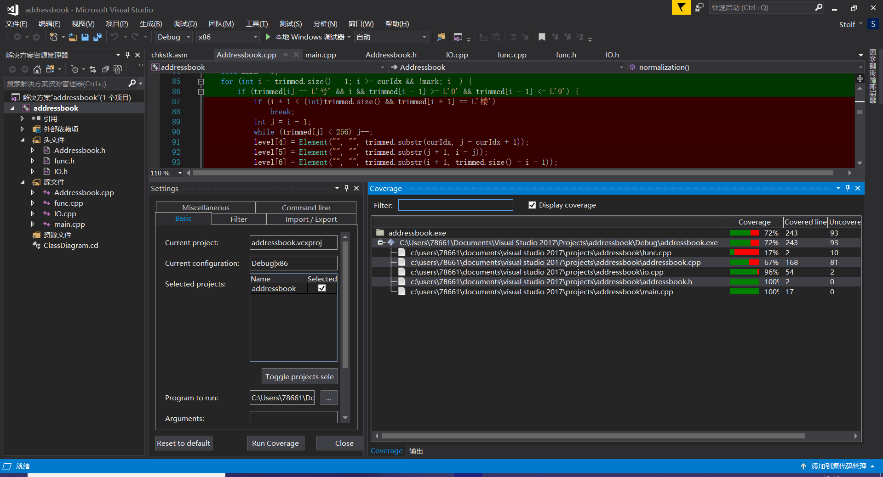This screenshot has height=477, width=883.
Task: Click the Show All Files icon in Solution Explorer
Action: (x=118, y=69)
